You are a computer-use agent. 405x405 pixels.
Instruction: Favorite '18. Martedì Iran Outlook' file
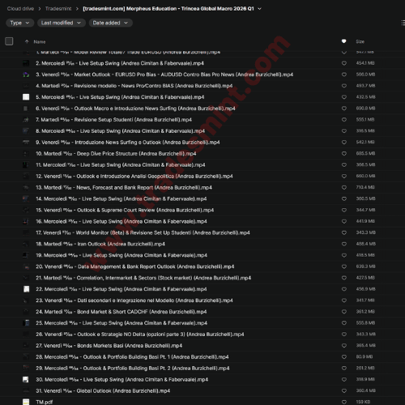coord(344,244)
